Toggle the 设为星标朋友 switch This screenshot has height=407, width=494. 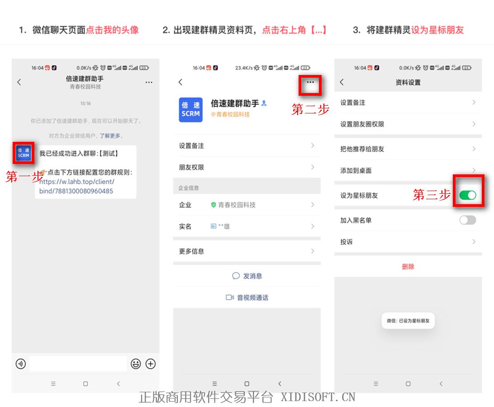click(x=468, y=195)
